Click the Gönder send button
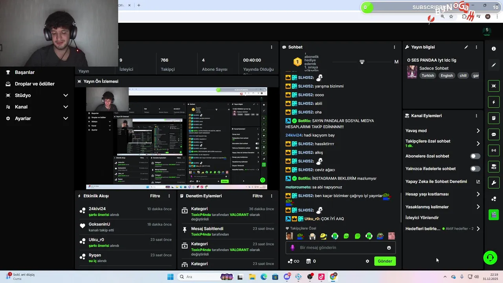 385,261
